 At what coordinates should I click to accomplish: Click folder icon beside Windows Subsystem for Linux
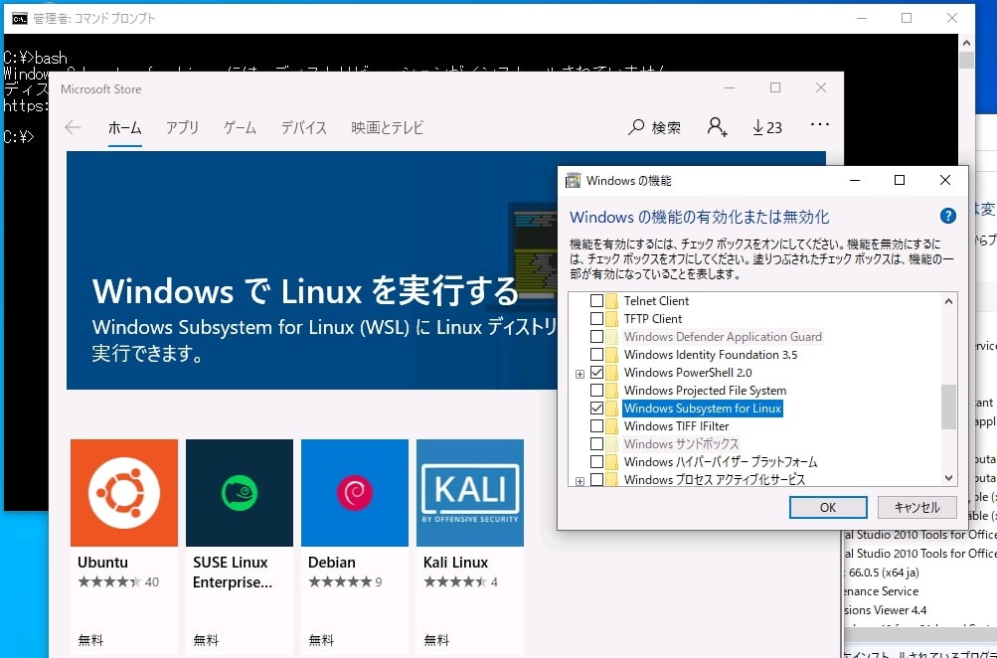[612, 409]
